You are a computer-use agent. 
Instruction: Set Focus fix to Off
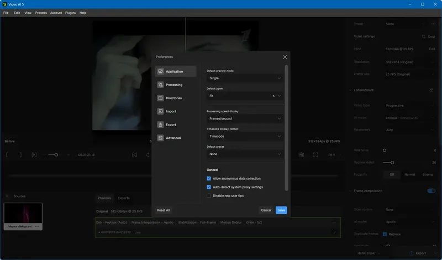392,175
